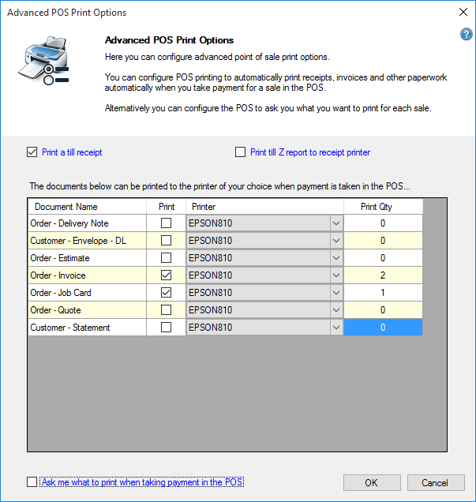
Task: Expand printer dropdown for Order - Delivery Note
Action: point(336,223)
